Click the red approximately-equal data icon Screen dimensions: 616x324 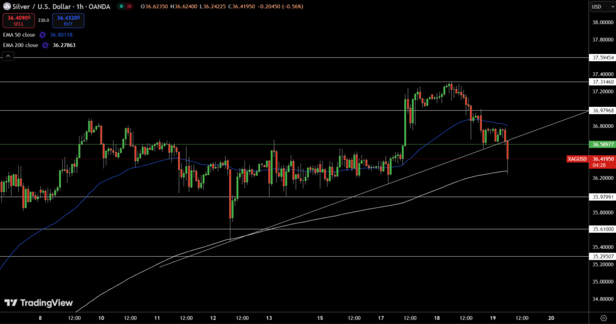pos(129,7)
